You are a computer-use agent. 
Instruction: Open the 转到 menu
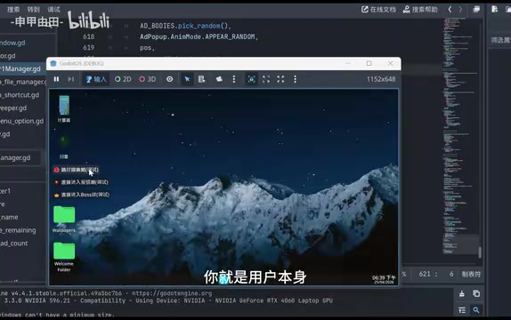34,10
